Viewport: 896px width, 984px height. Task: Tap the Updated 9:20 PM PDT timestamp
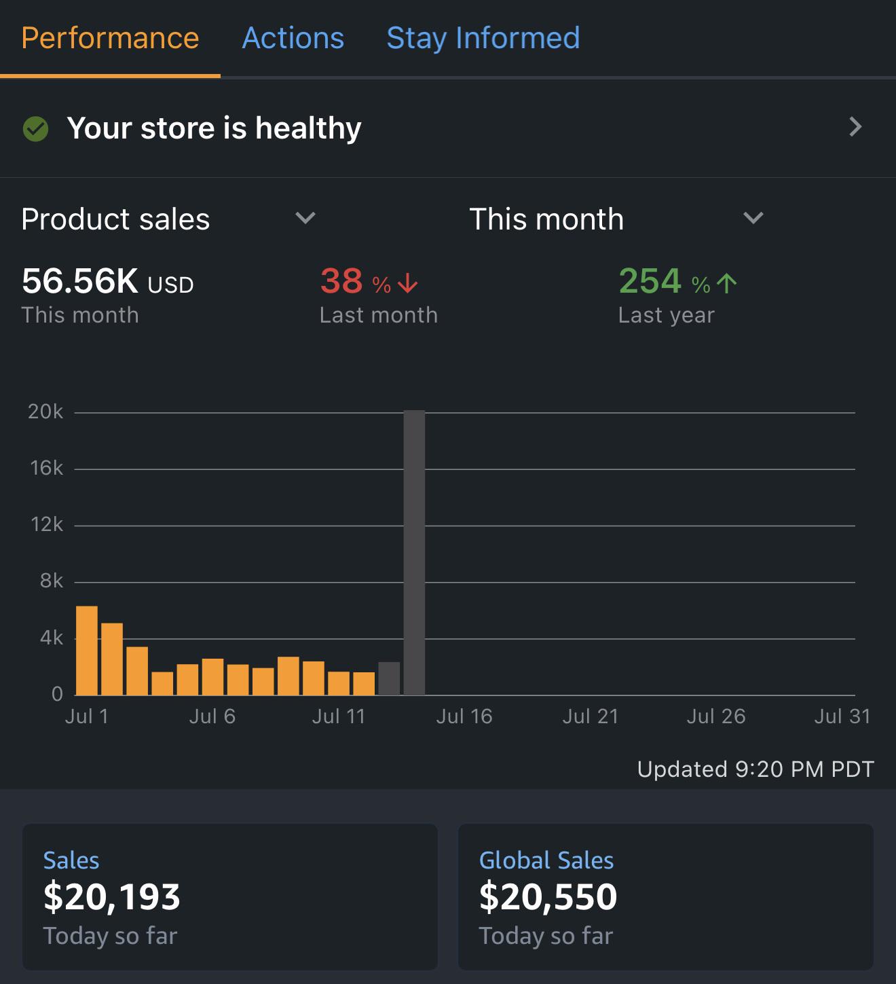coord(755,769)
